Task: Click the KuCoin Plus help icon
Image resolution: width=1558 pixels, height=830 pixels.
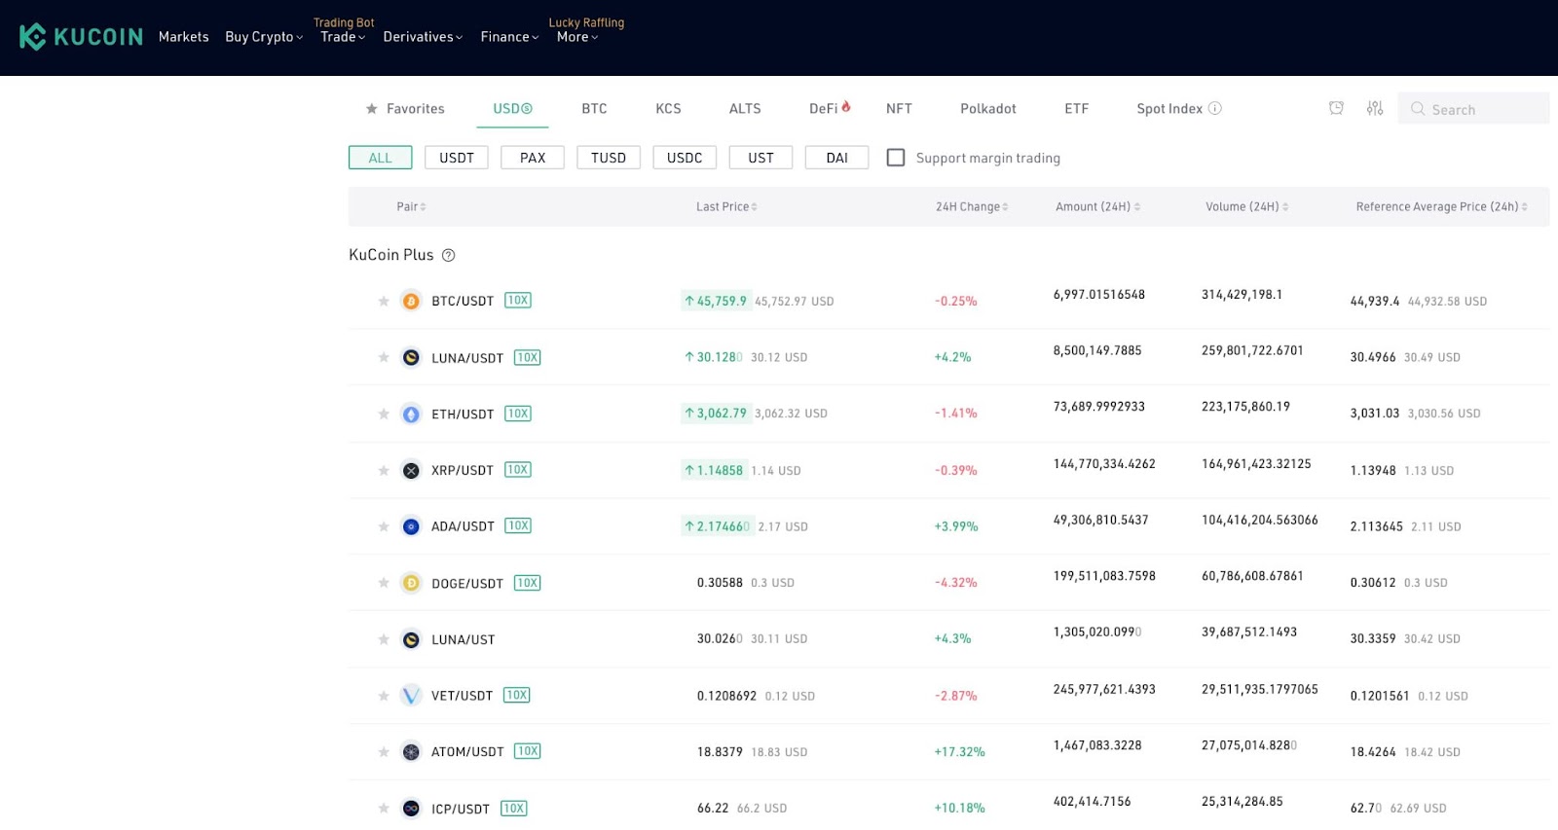Action: click(448, 255)
